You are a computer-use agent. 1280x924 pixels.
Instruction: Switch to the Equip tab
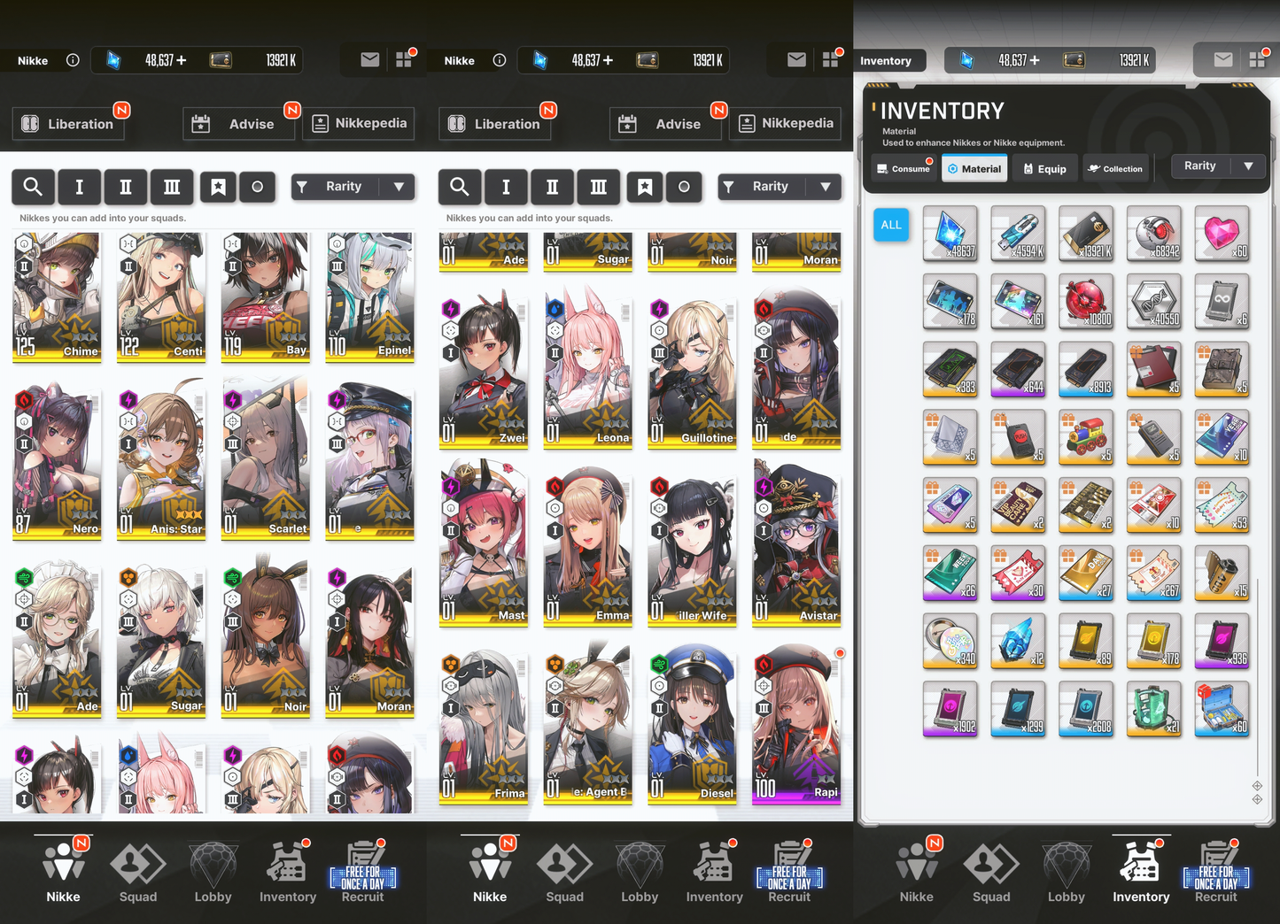[1045, 168]
